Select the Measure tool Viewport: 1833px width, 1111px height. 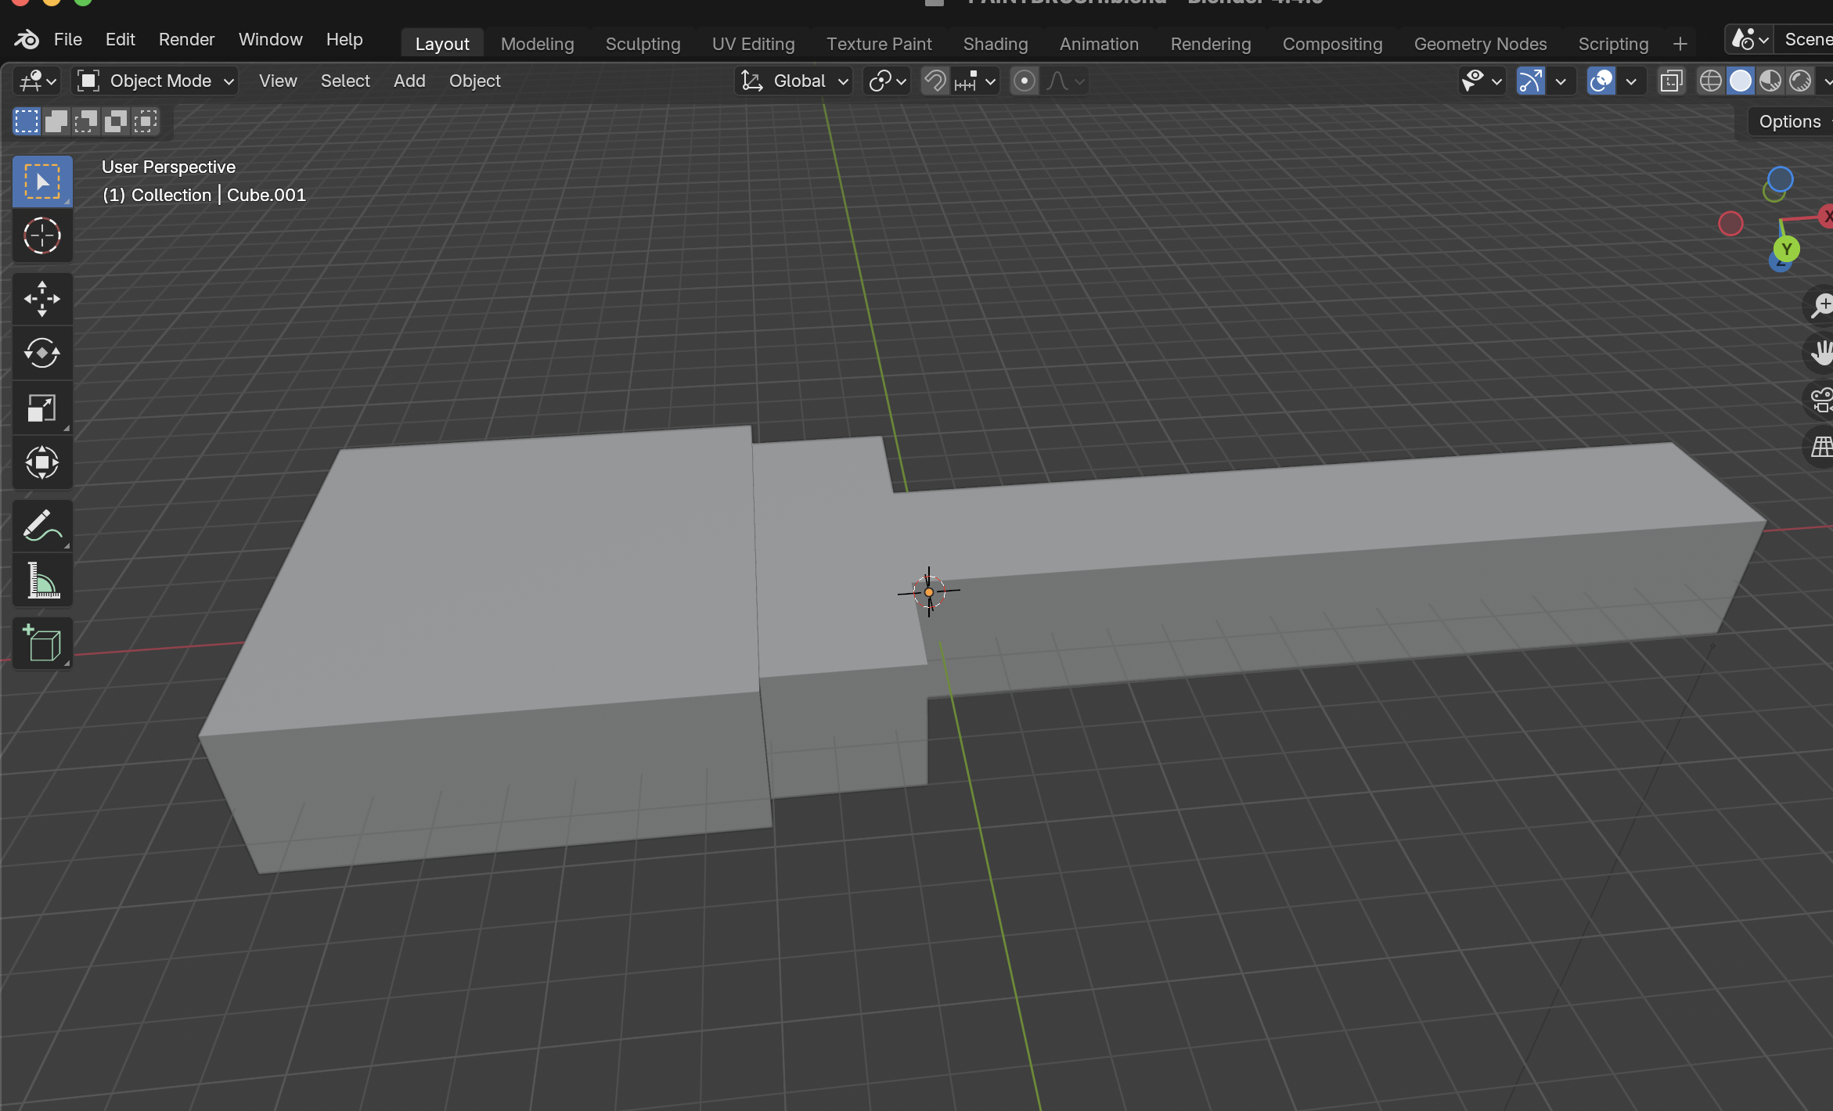click(42, 581)
